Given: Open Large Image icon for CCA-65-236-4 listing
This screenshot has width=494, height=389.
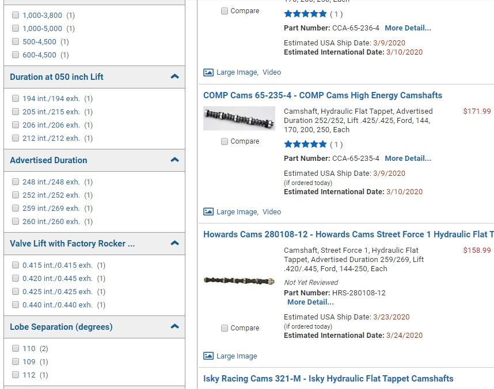Looking at the screenshot, I should coord(208,72).
